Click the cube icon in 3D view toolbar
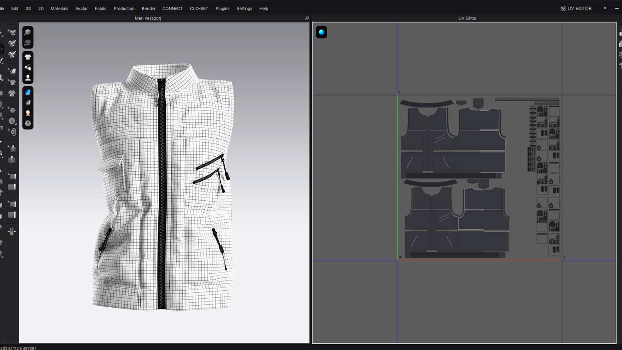 point(28,32)
